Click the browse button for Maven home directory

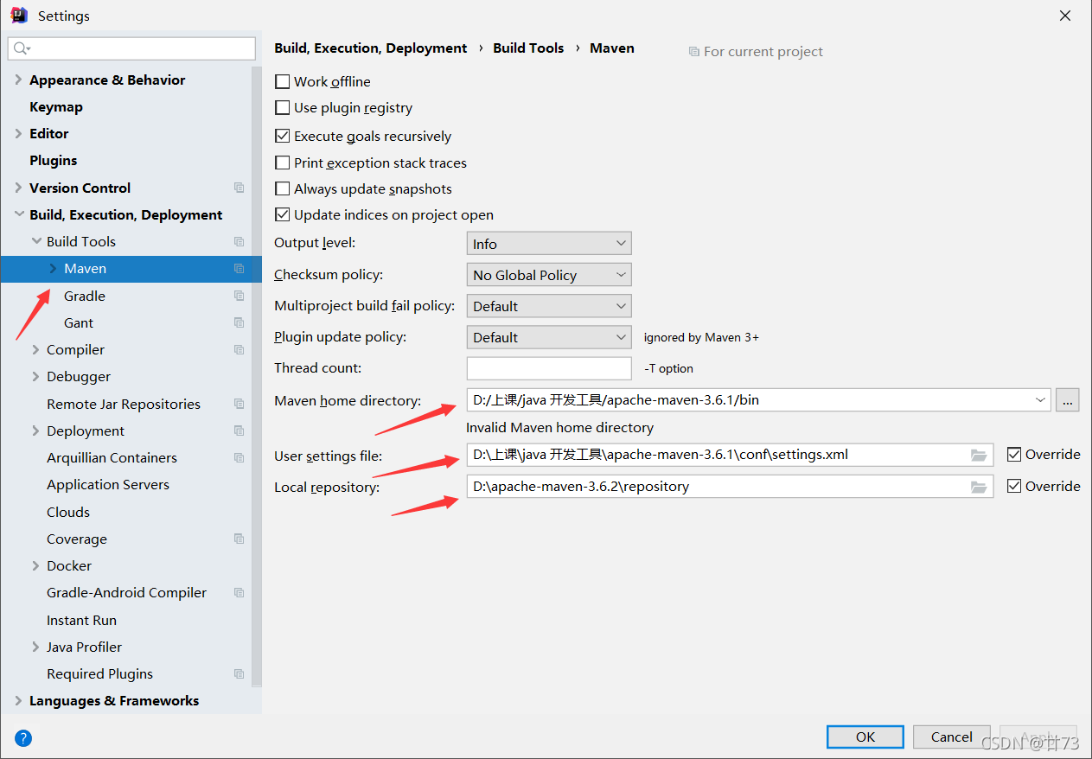[1068, 400]
